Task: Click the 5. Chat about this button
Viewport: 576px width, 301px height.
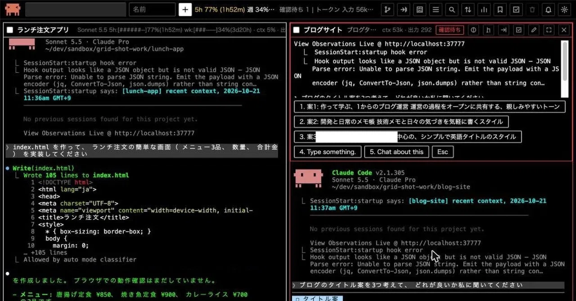Action: point(396,152)
